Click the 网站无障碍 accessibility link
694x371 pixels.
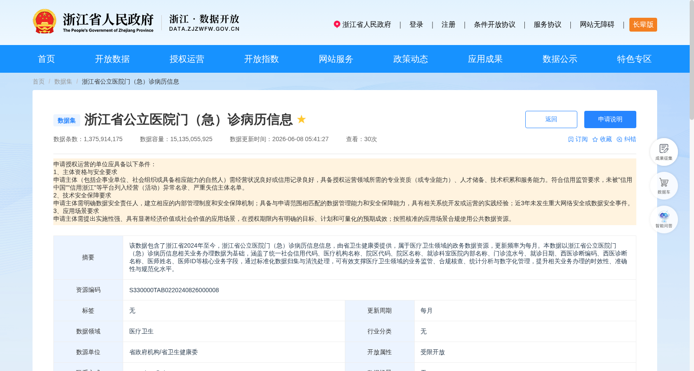(x=597, y=25)
